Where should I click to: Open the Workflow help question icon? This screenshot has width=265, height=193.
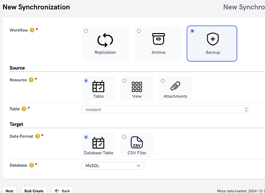coord(32,30)
